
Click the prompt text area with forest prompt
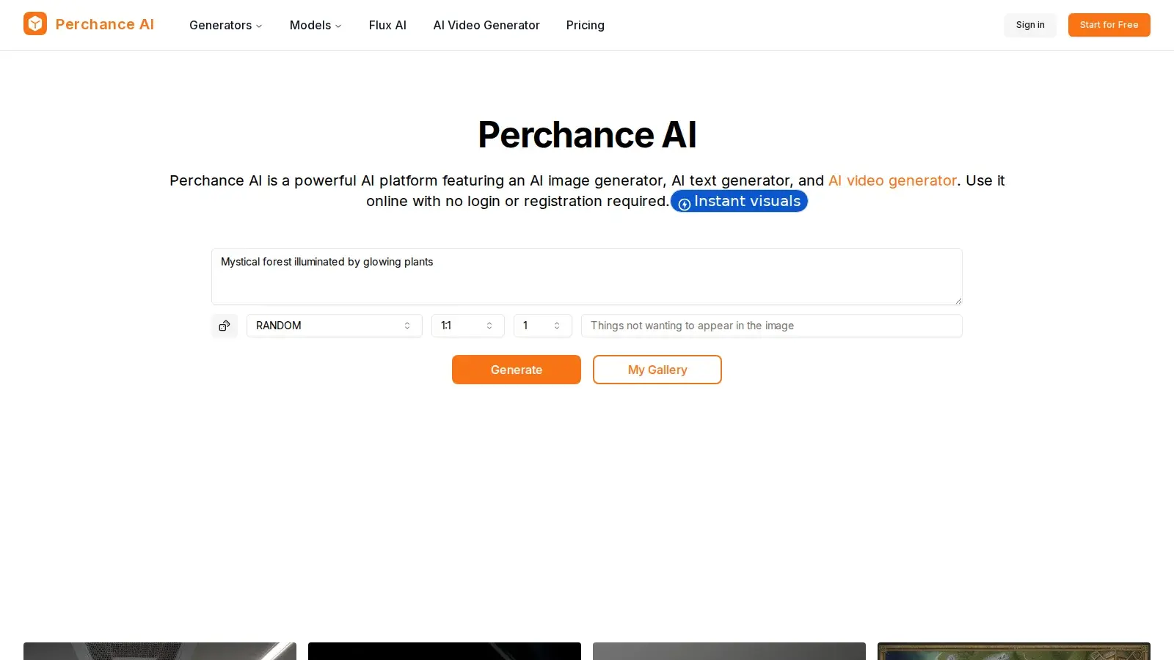tap(586, 276)
